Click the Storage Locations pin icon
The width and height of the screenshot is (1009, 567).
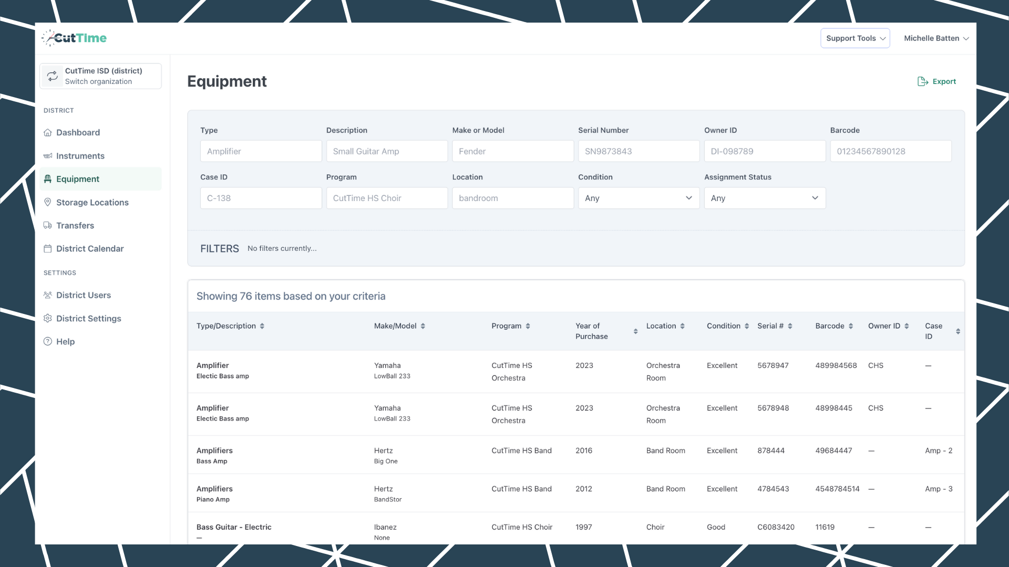pos(48,202)
